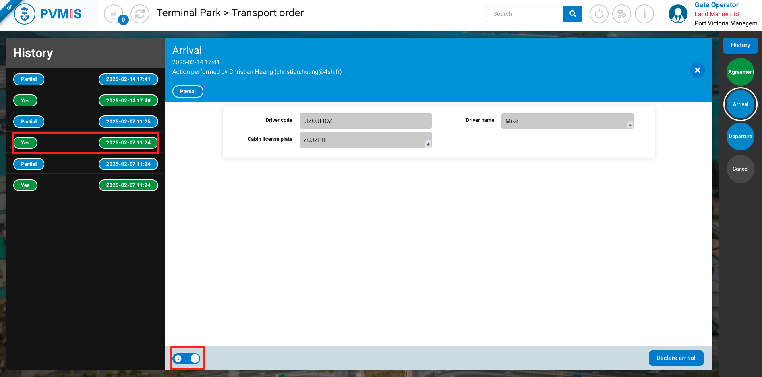The height and width of the screenshot is (377, 762).
Task: Open the information icon
Action: coord(644,14)
